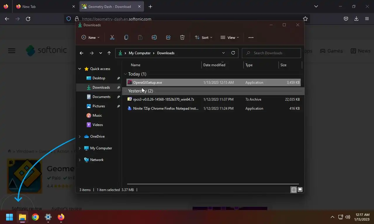Select Desktop in Quick access
This screenshot has height=224, width=374.
99,78
